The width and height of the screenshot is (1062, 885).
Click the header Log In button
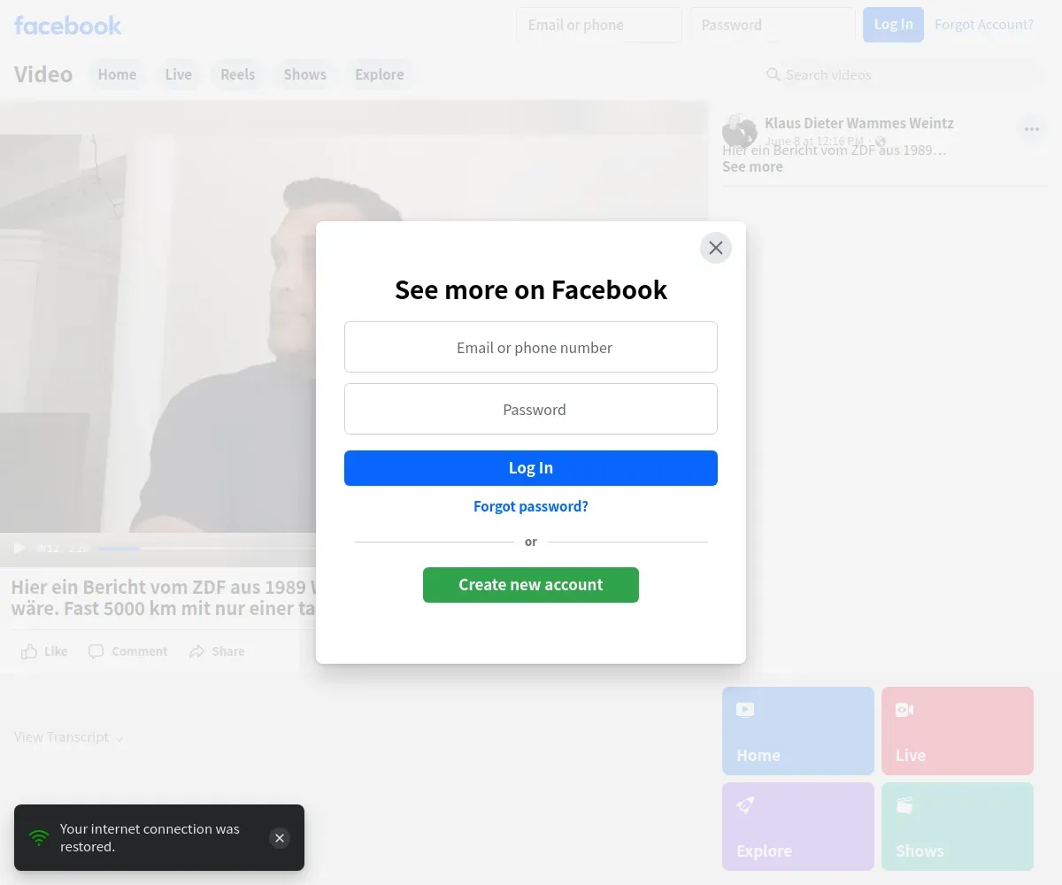pyautogui.click(x=894, y=25)
